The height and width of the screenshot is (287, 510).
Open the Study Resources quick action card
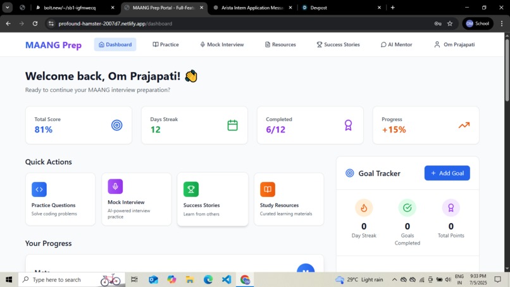tap(289, 199)
